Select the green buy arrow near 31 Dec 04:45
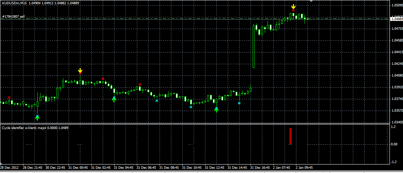Image resolution: width=403 pixels, height=173 pixels. (114, 100)
